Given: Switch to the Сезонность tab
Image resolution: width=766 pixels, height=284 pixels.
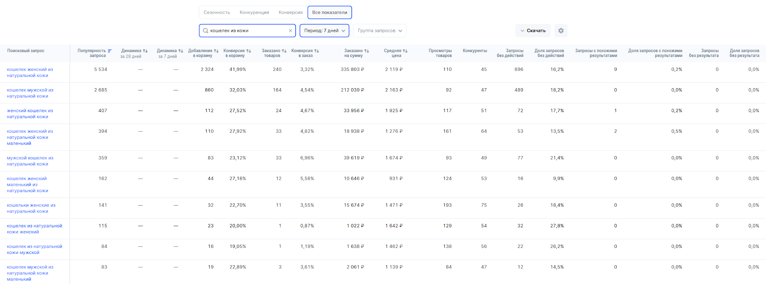Looking at the screenshot, I should click(217, 13).
